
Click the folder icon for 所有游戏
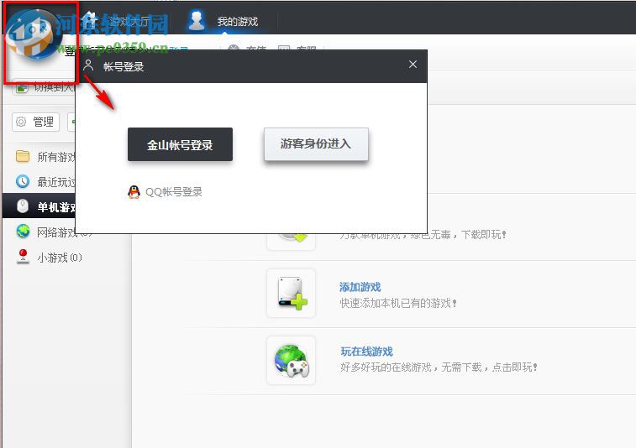tap(23, 156)
